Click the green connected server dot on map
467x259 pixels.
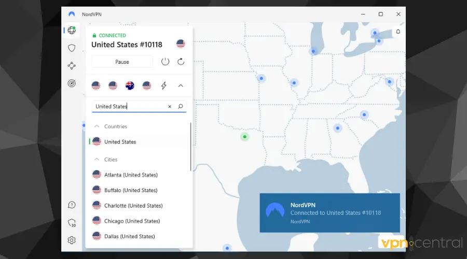244,137
